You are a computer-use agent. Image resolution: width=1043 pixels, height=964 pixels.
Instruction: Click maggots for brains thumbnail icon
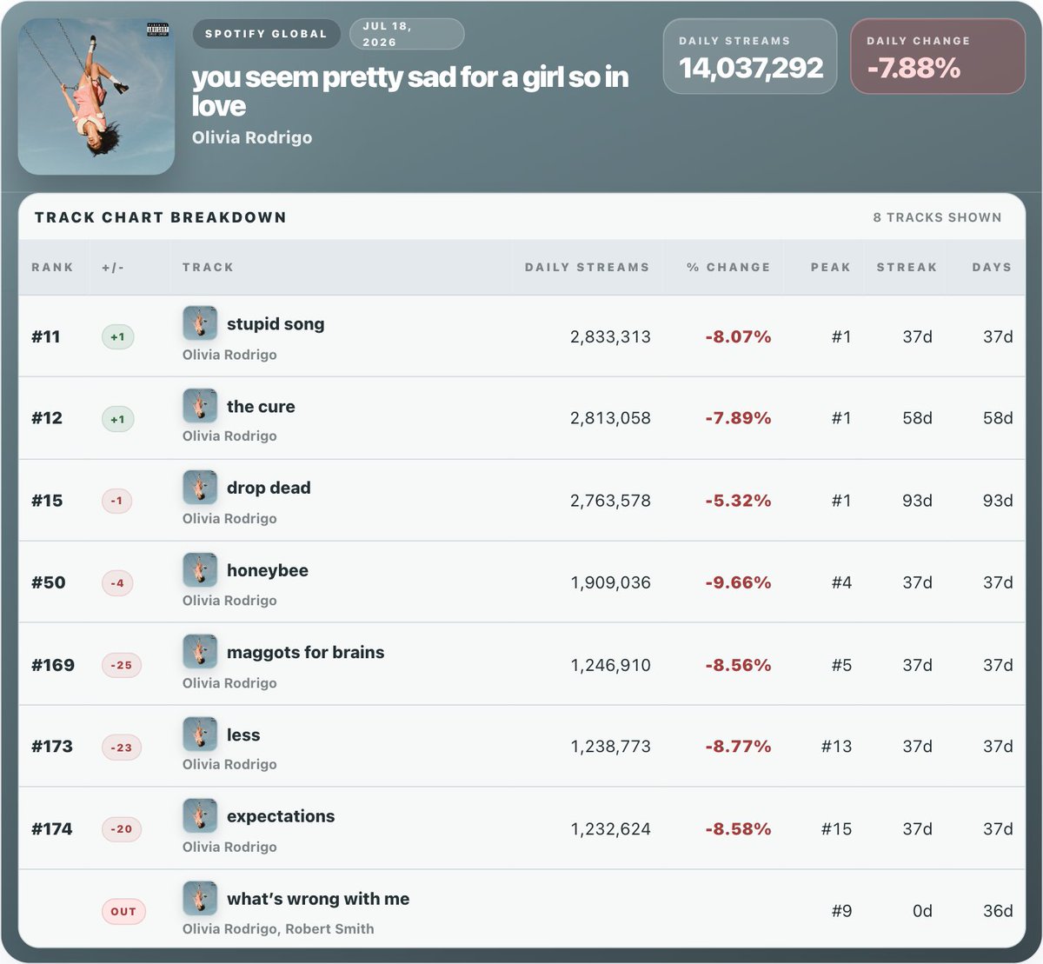(200, 652)
